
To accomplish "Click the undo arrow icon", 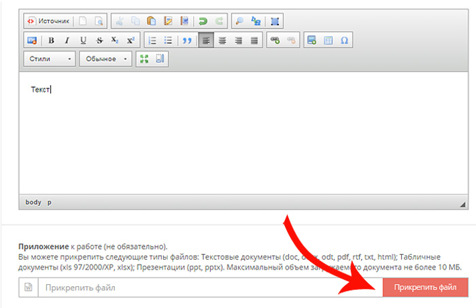I will tap(203, 21).
